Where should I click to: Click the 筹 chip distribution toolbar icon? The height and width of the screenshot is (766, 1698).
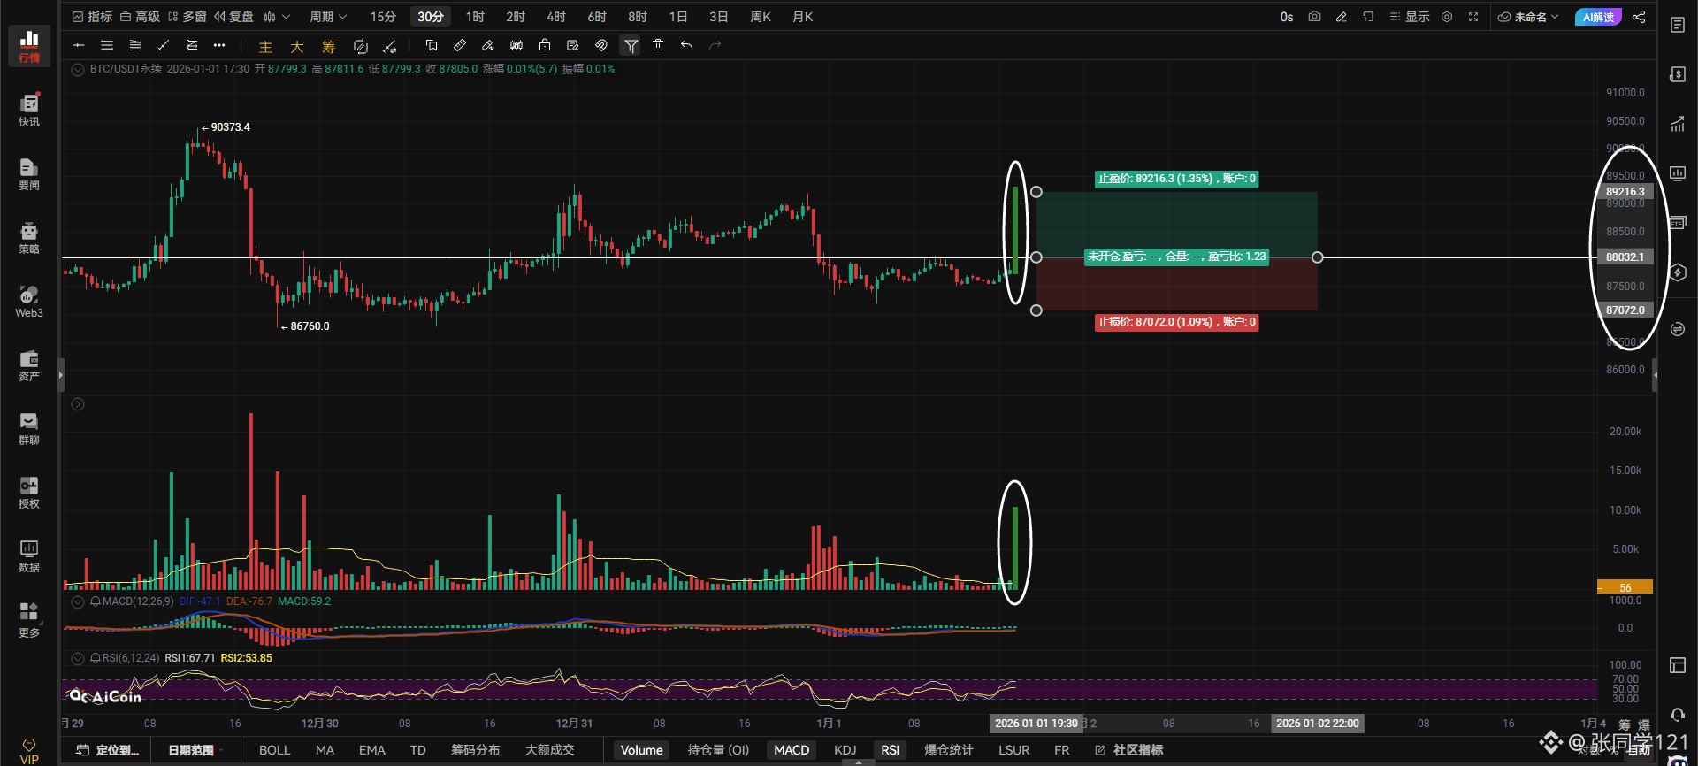click(x=329, y=47)
